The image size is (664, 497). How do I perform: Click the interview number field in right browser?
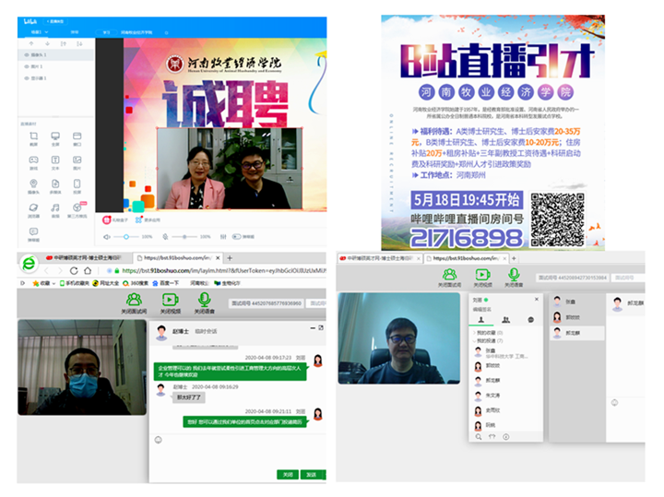coord(573,278)
